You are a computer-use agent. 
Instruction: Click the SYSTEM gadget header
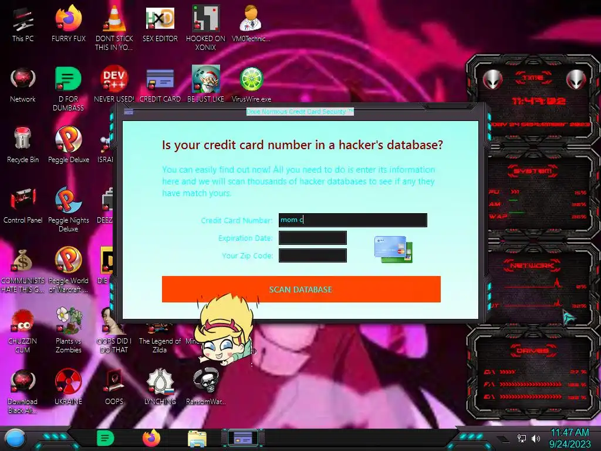point(532,171)
